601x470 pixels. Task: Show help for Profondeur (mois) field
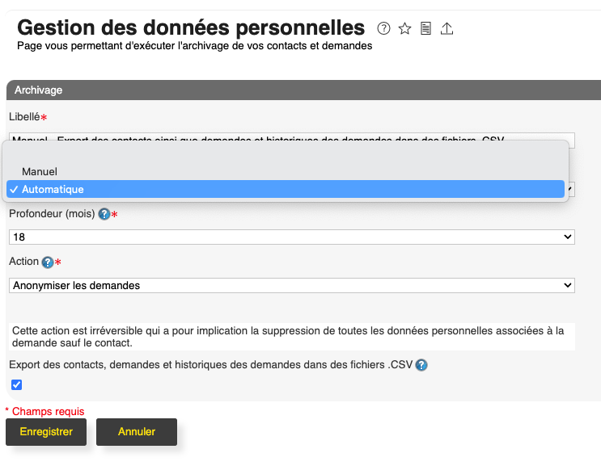click(x=104, y=215)
